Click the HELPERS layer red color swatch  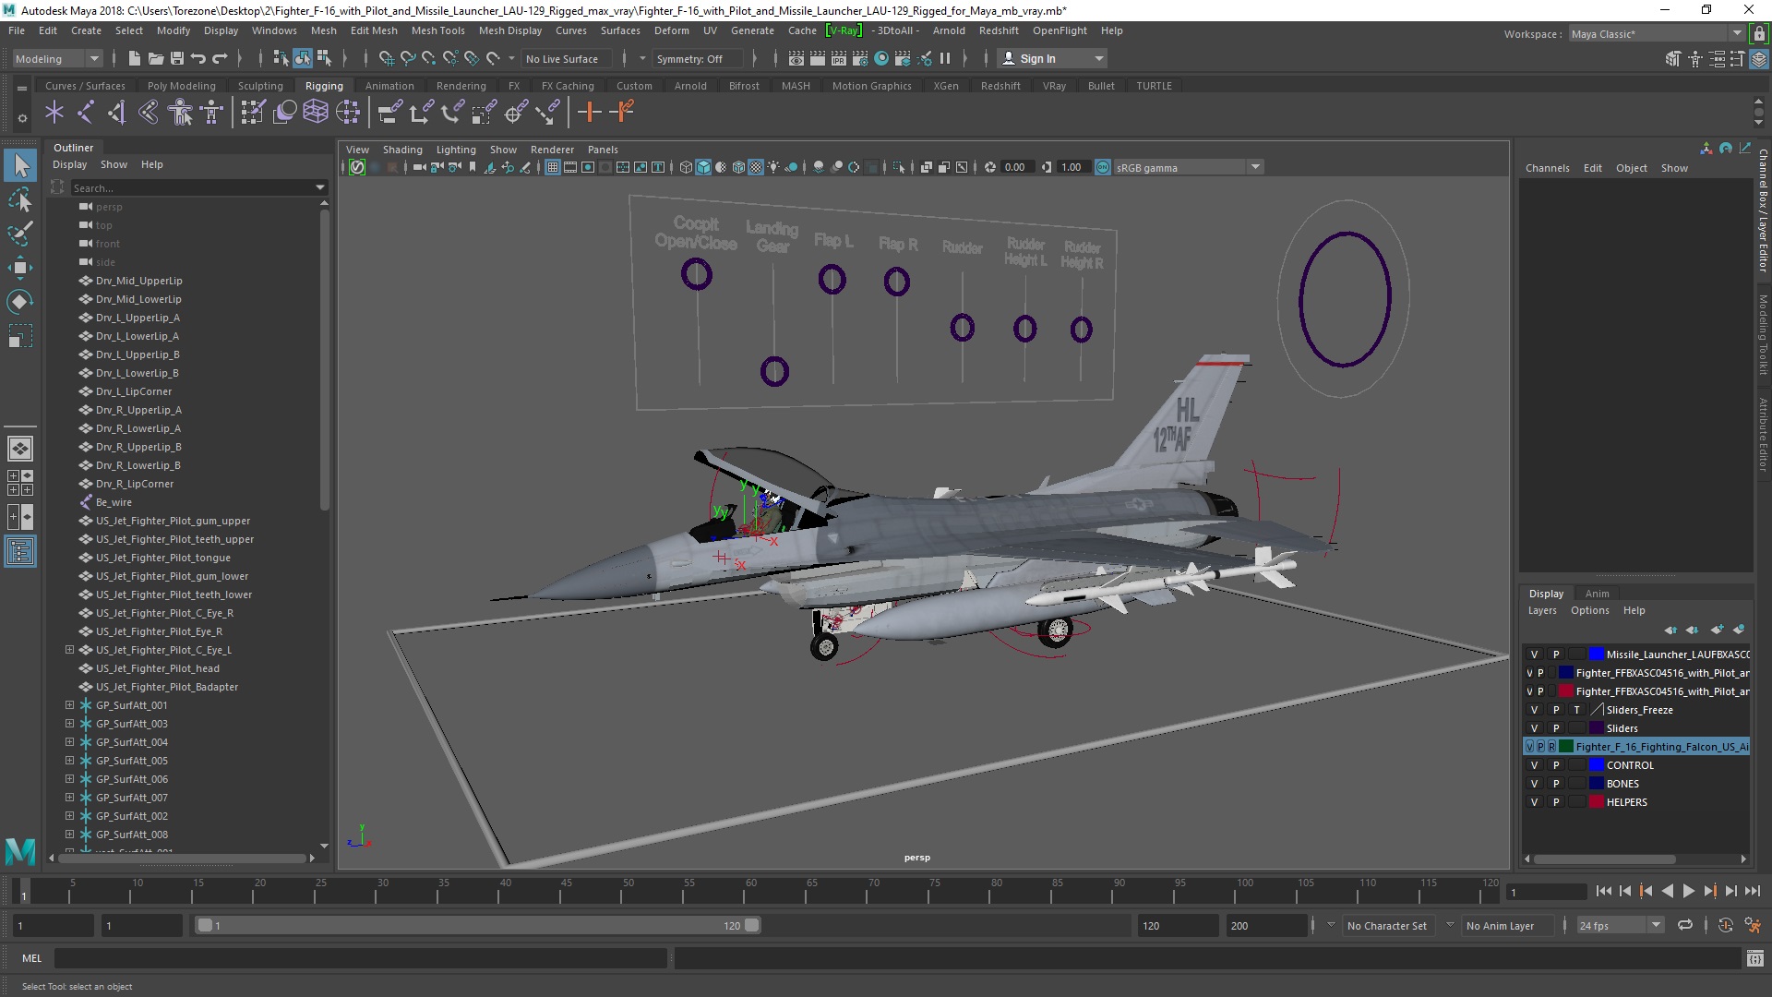coord(1596,802)
